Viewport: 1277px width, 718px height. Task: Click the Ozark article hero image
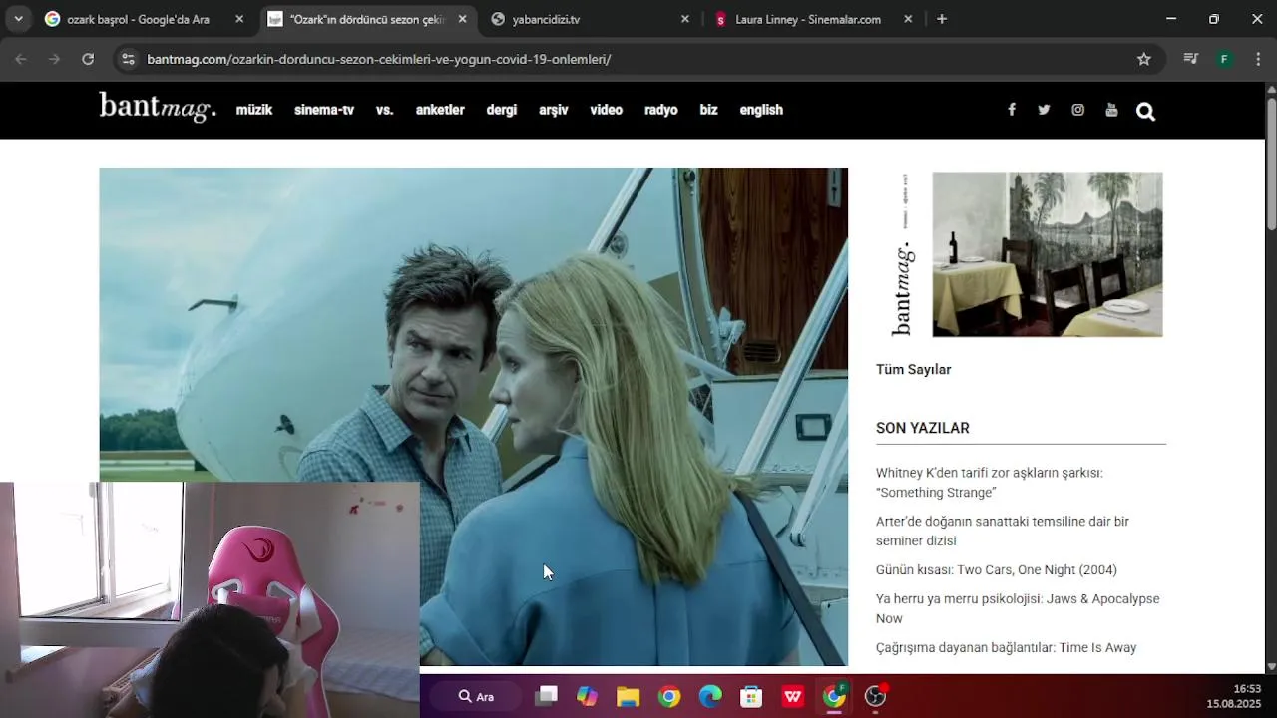coord(473,417)
